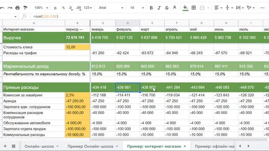Switch to the Пример Онлайн-школа tab
Image resolution: width=269 pixels, height=151 pixels.
[x=90, y=146]
